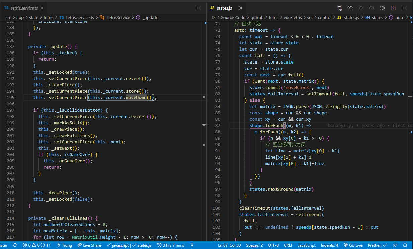Image resolution: width=413 pixels, height=249 pixels.
Task: Close the states.js tab
Action: point(240,8)
